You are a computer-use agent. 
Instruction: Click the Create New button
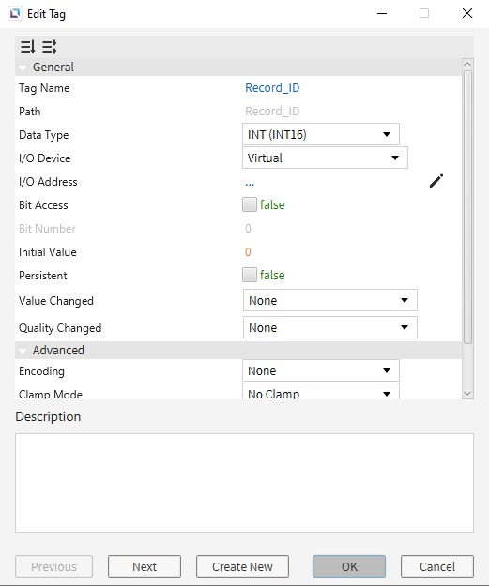coord(242,566)
